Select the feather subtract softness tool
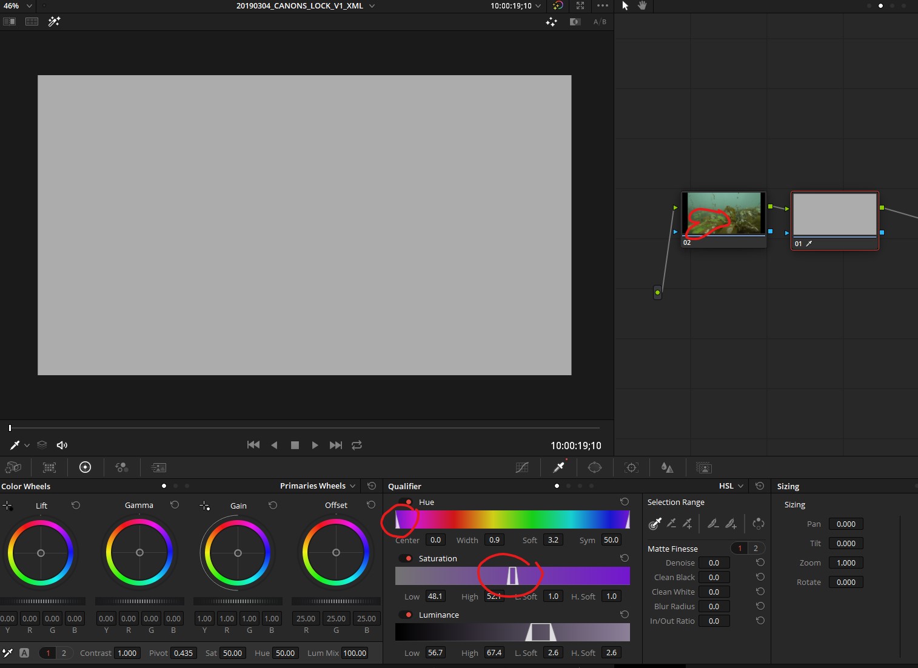The height and width of the screenshot is (668, 918). 713,523
